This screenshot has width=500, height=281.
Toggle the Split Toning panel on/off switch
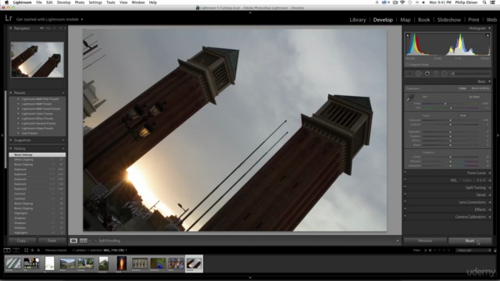point(405,187)
